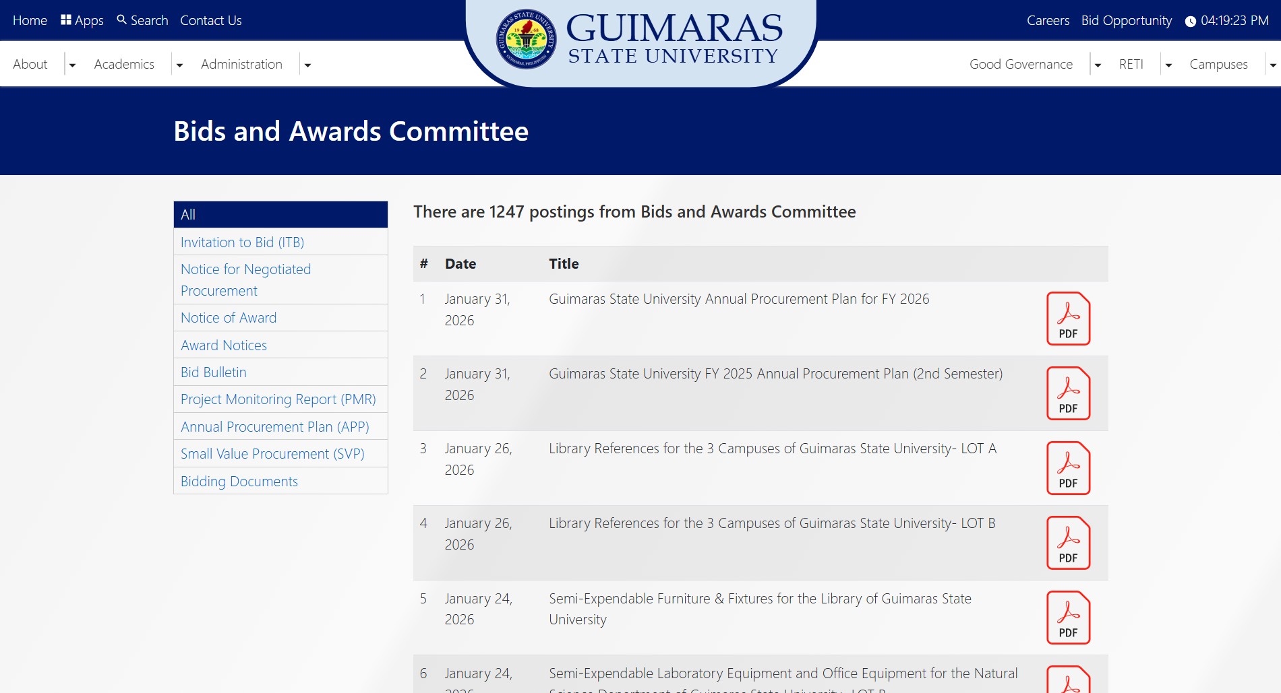Click the Guimaras State University seal logo

(x=526, y=39)
